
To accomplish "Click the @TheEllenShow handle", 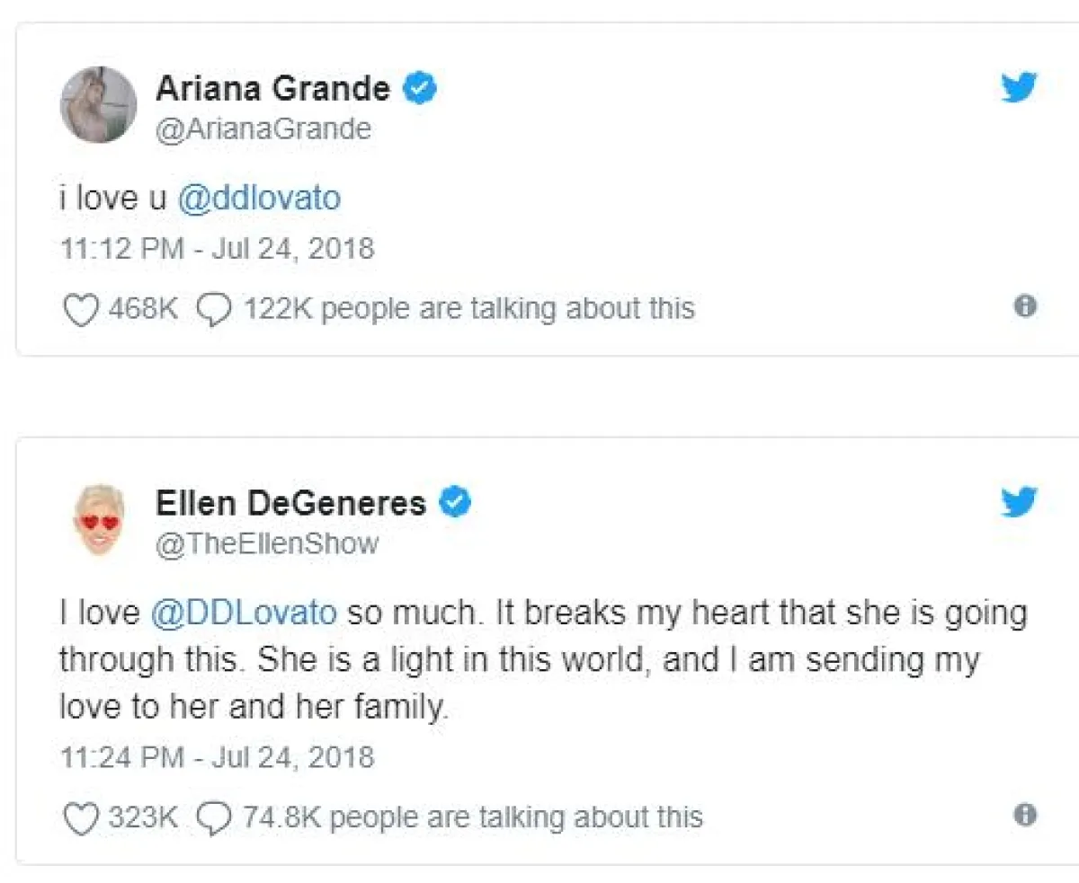I will point(267,543).
